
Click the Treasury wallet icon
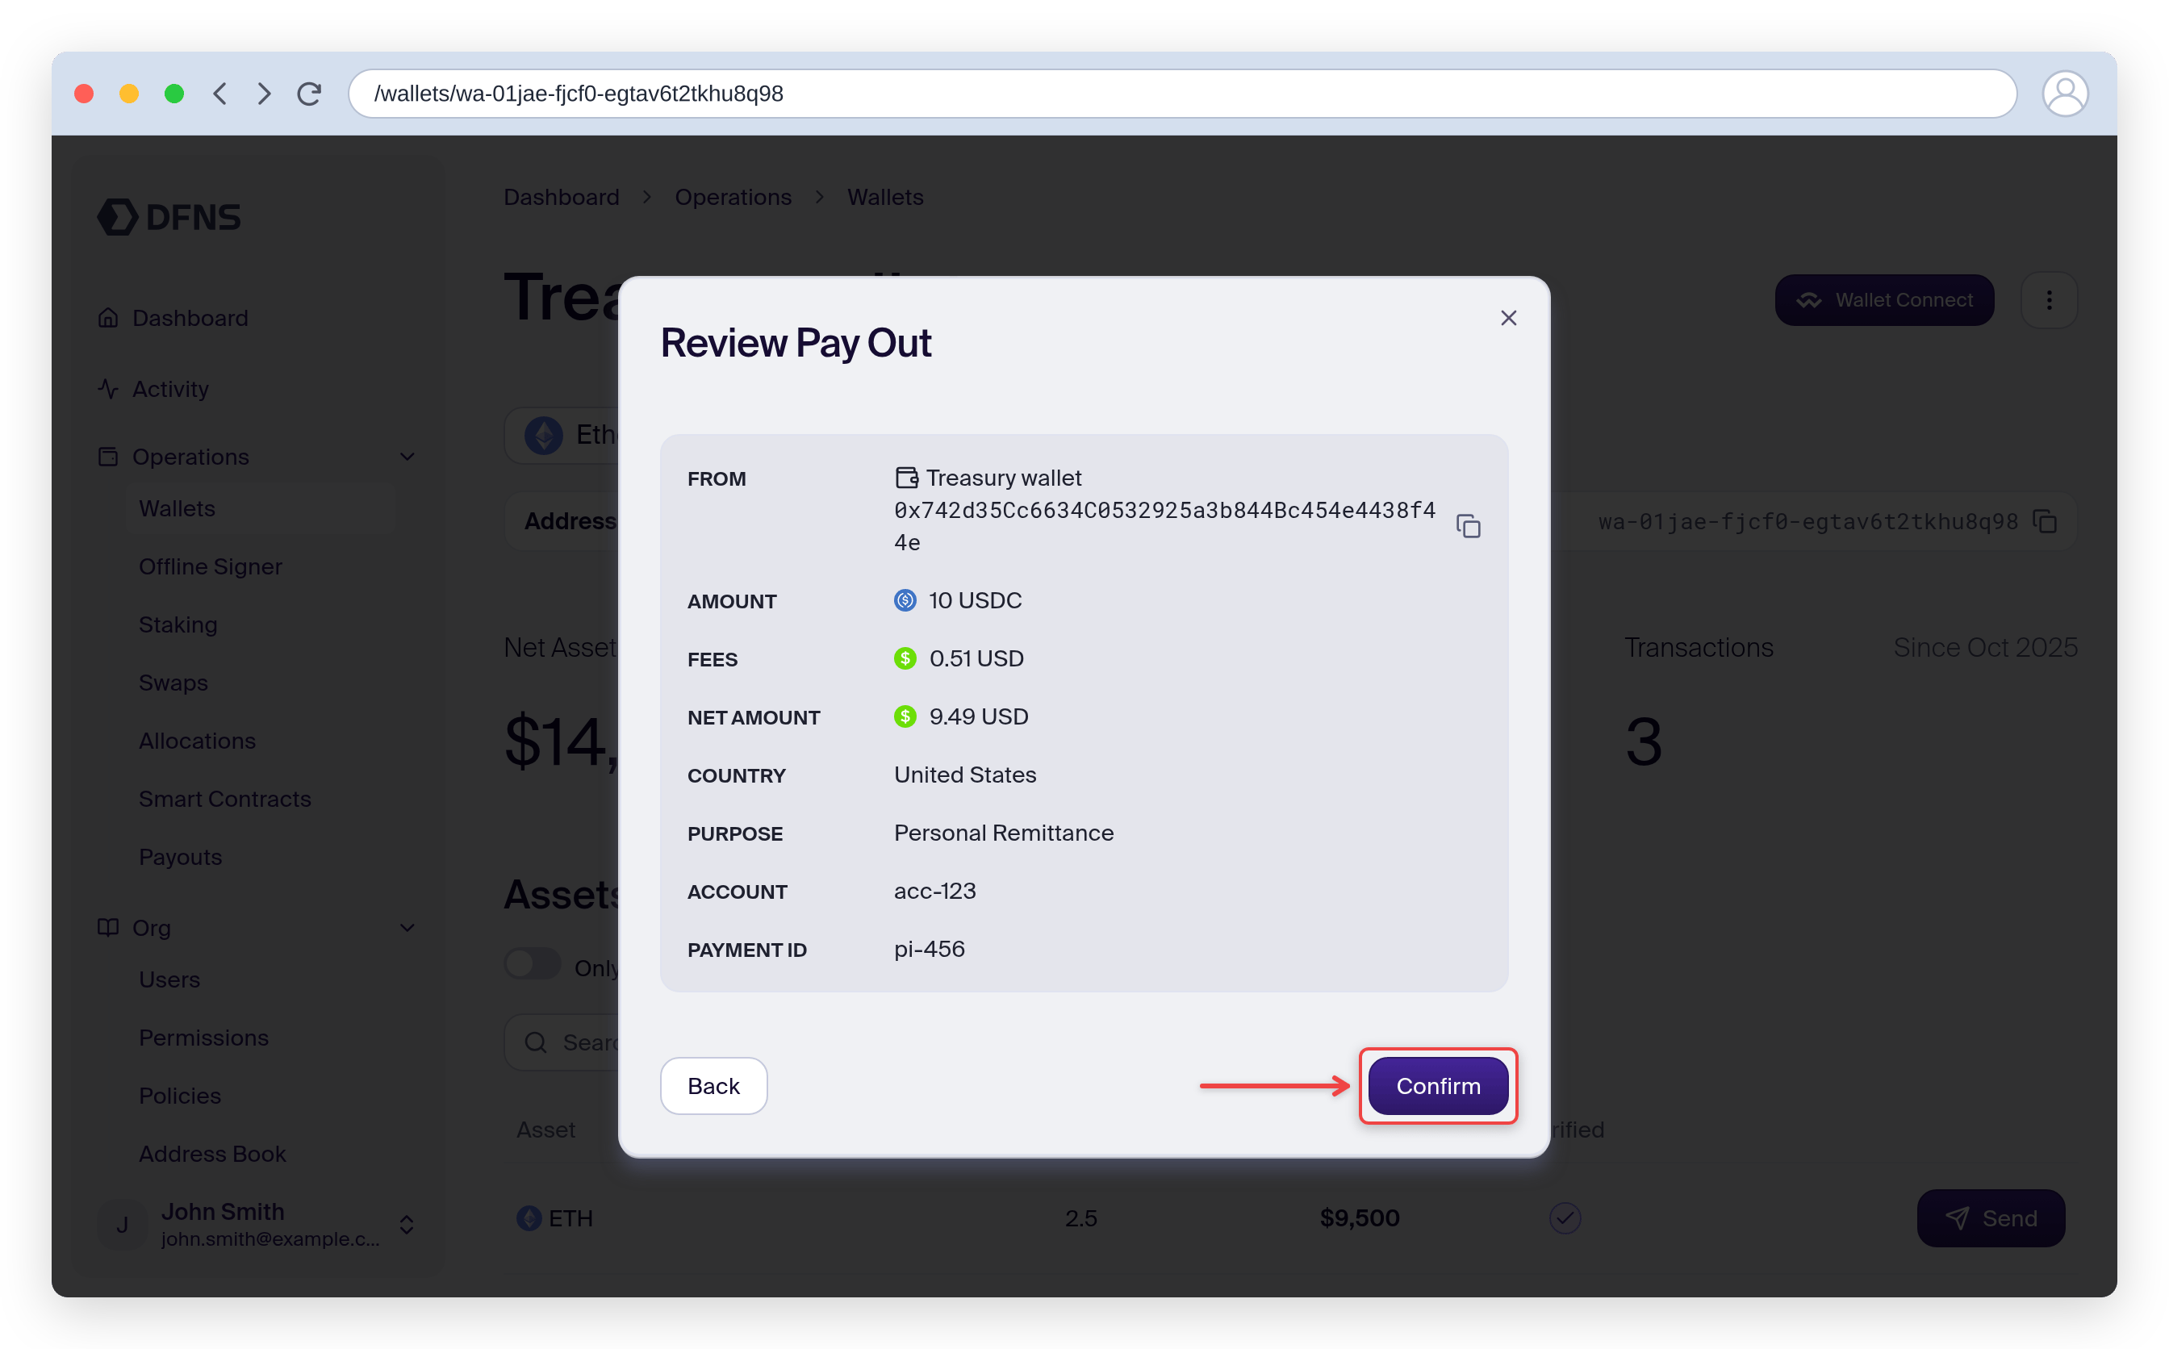pos(906,478)
